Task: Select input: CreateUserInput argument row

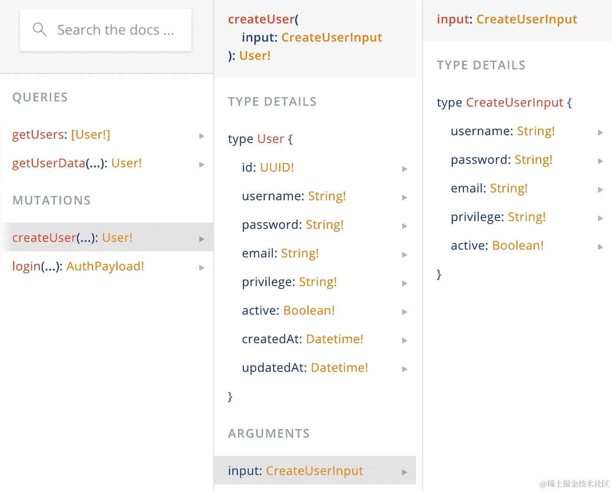Action: (x=296, y=471)
